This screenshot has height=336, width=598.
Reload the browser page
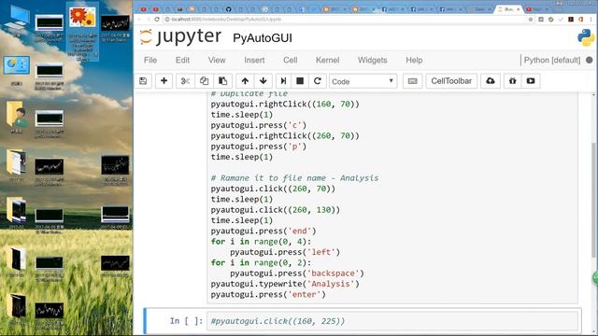click(157, 19)
